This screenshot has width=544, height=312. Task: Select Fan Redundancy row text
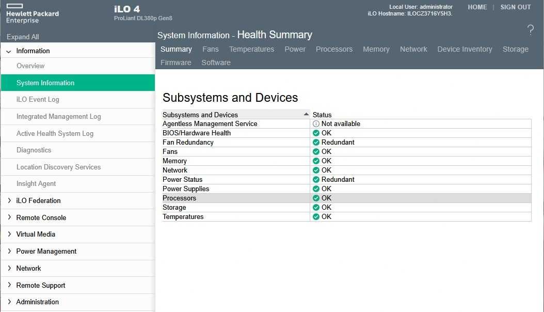pyautogui.click(x=188, y=142)
